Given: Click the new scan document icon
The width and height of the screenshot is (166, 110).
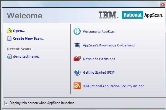Looking at the screenshot, I should click(9, 38).
